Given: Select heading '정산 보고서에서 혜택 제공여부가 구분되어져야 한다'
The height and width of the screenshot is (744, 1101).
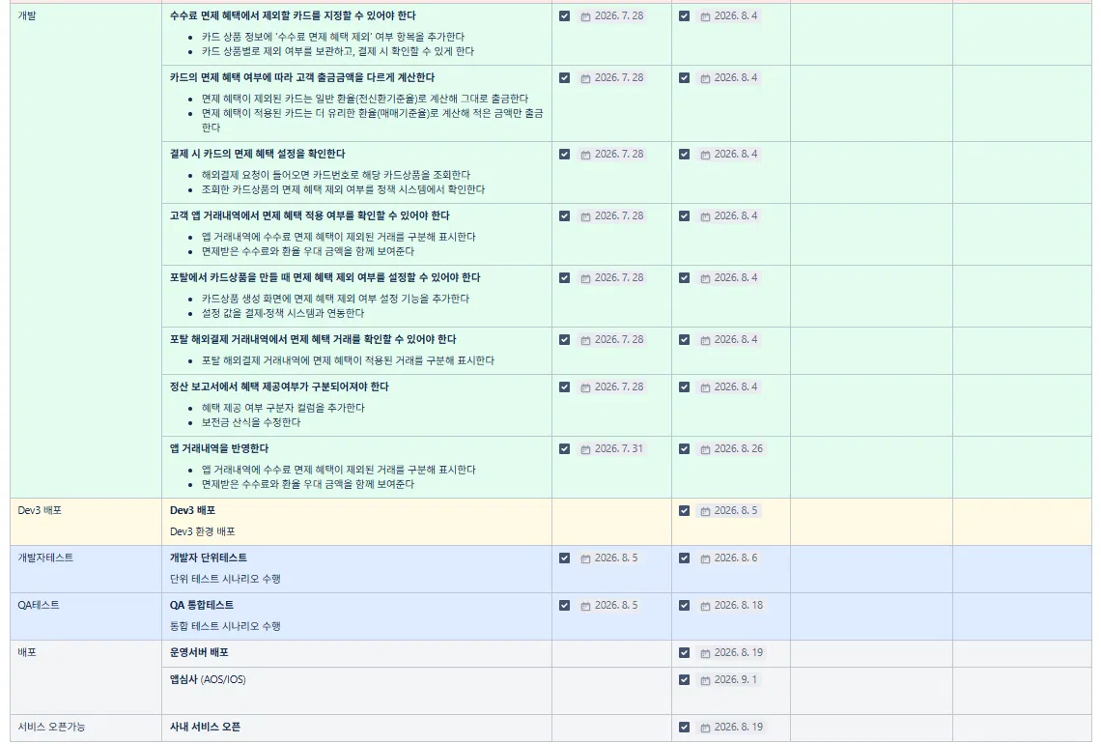Looking at the screenshot, I should 279,386.
